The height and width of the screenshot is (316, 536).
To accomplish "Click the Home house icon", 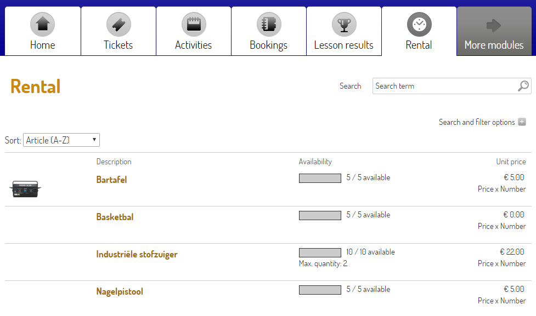I will click(x=42, y=25).
